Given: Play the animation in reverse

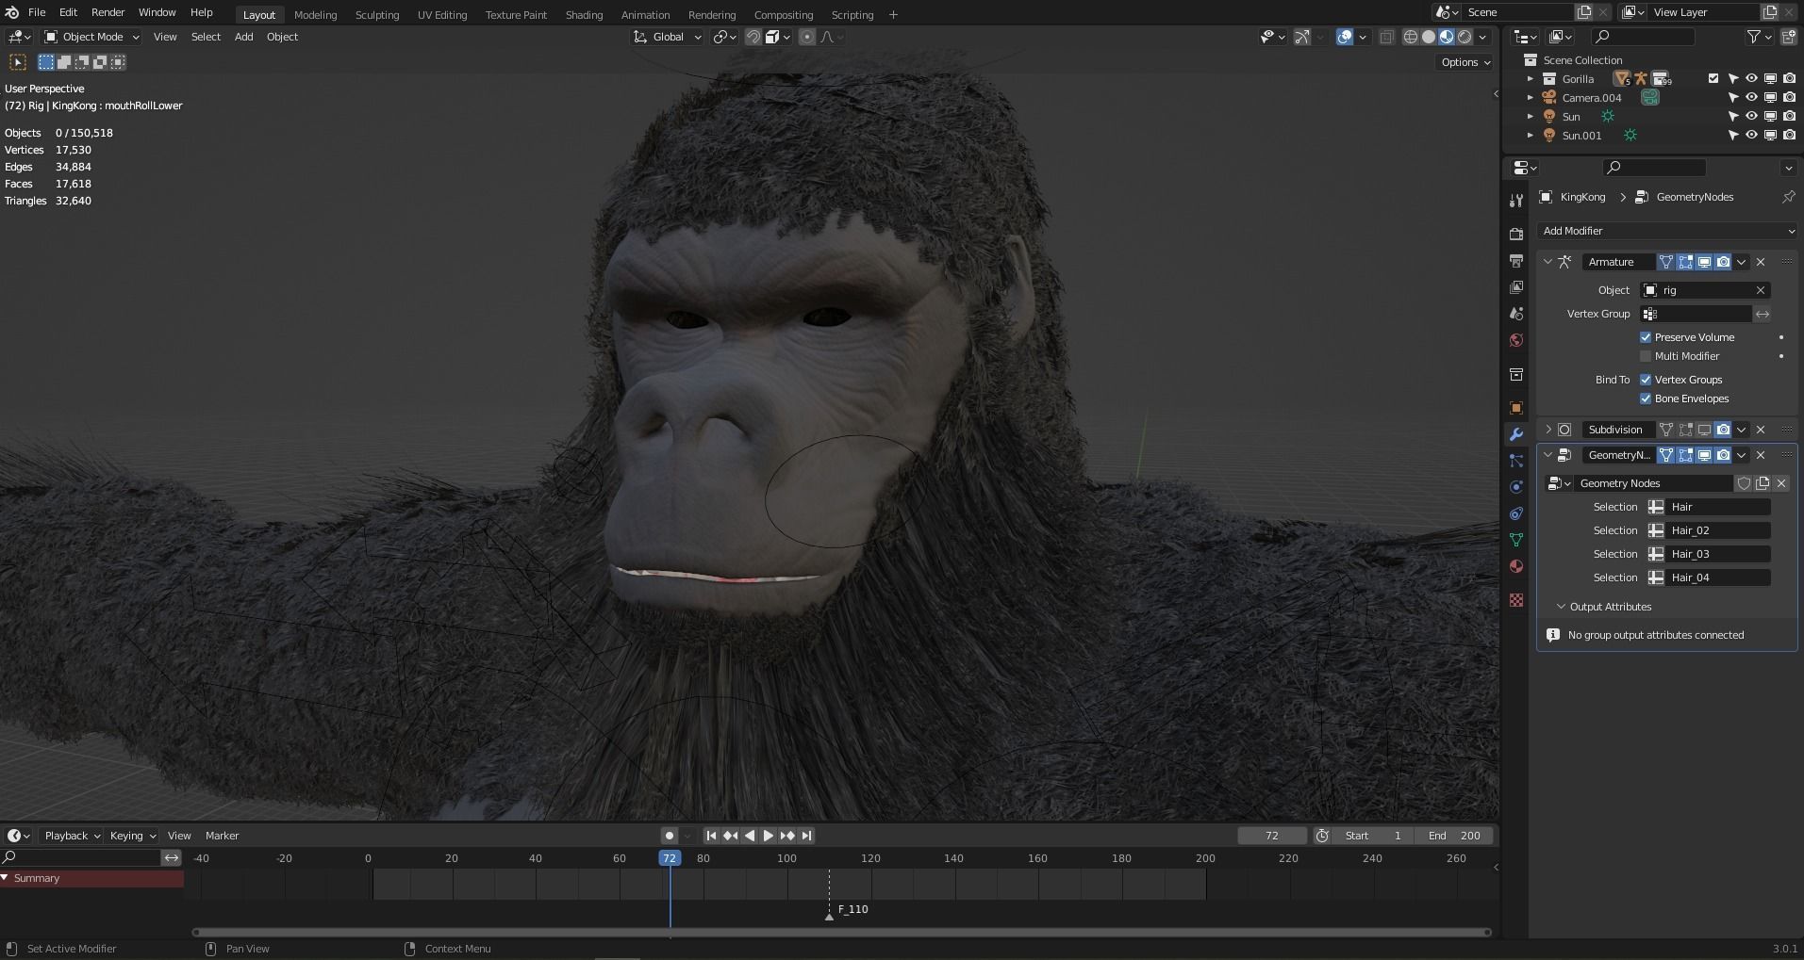Looking at the screenshot, I should point(750,836).
